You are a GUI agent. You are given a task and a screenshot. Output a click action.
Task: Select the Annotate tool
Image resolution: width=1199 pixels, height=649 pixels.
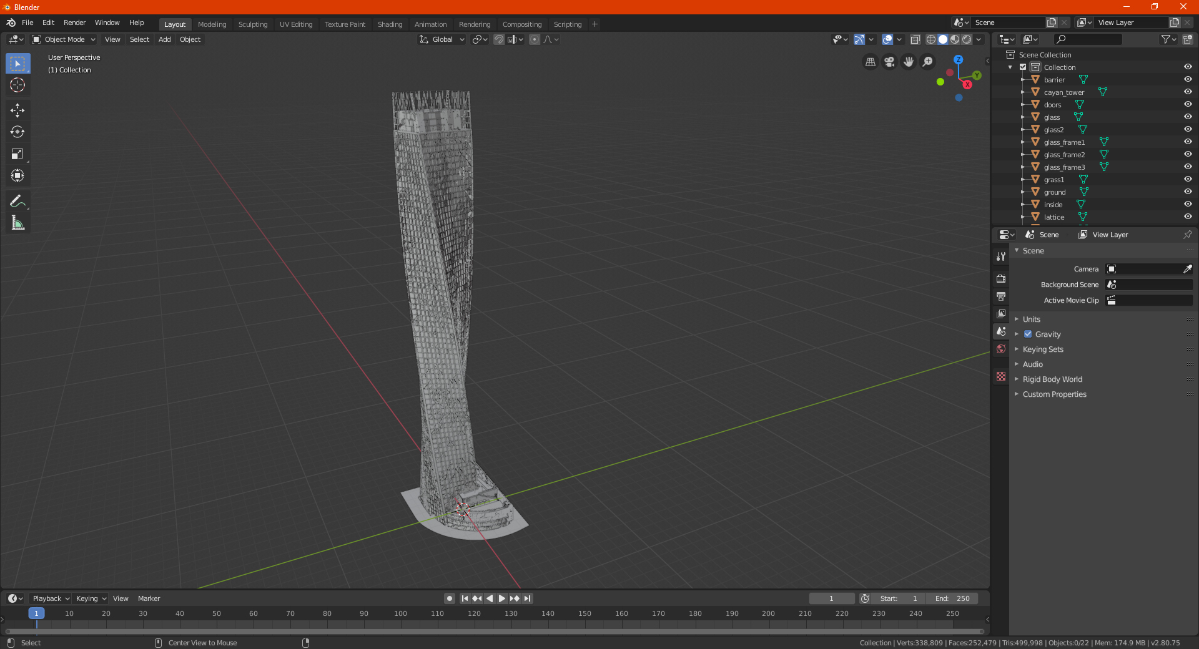tap(17, 201)
